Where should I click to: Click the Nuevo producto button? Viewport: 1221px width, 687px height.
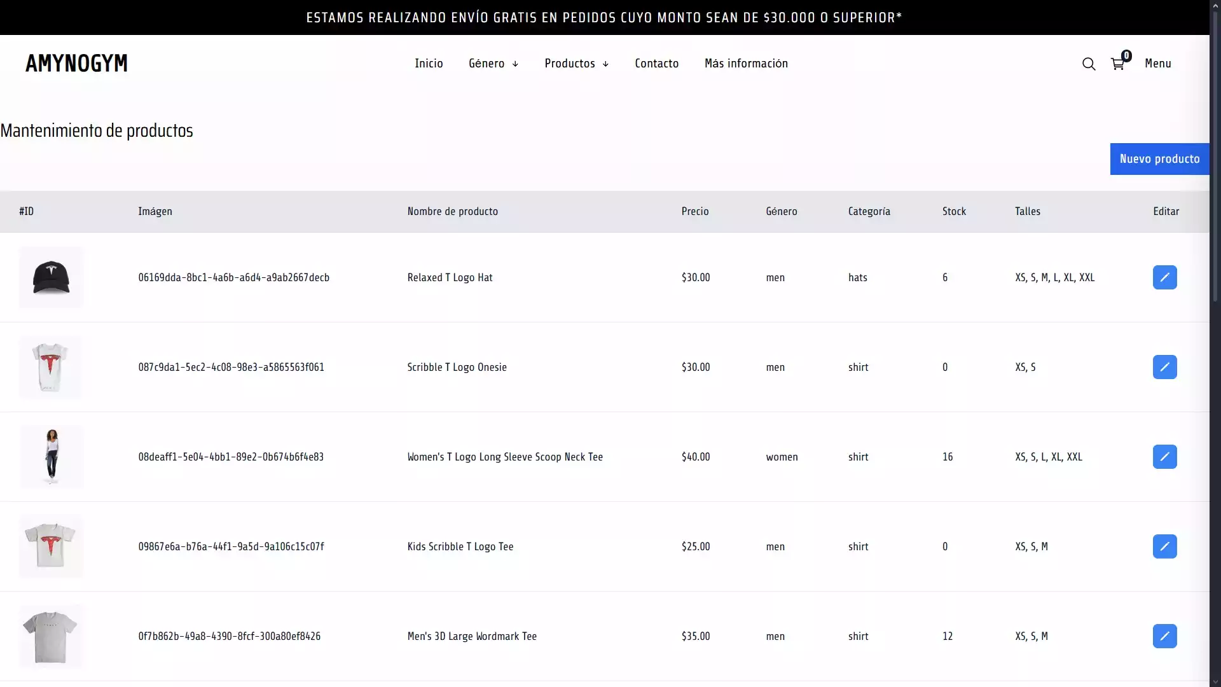(1159, 159)
